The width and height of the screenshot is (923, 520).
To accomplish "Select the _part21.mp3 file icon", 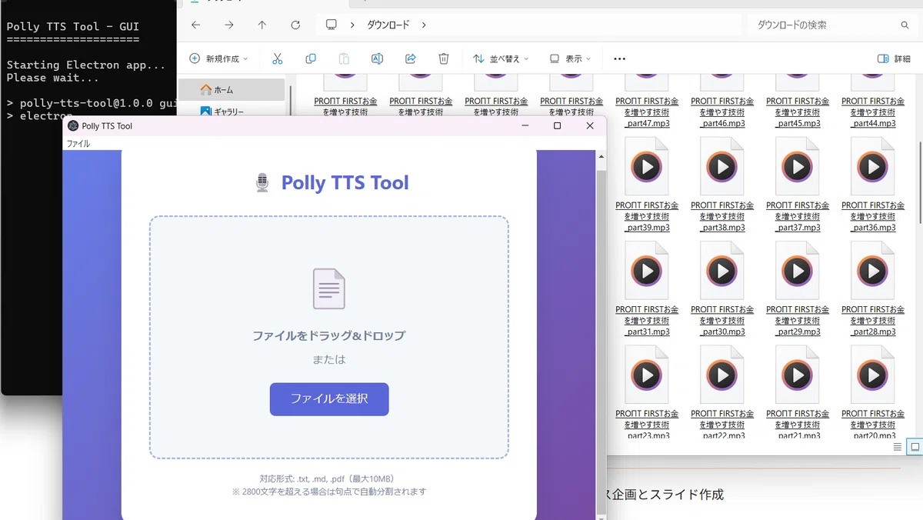I will point(798,375).
